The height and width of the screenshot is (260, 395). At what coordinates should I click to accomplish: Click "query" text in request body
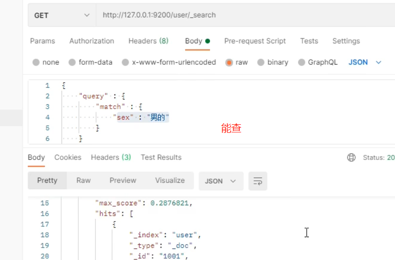coord(93,96)
